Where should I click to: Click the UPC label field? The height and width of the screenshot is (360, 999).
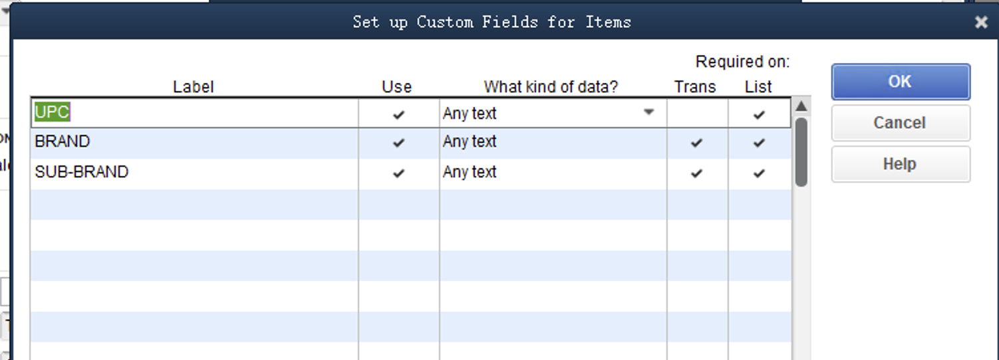[194, 114]
